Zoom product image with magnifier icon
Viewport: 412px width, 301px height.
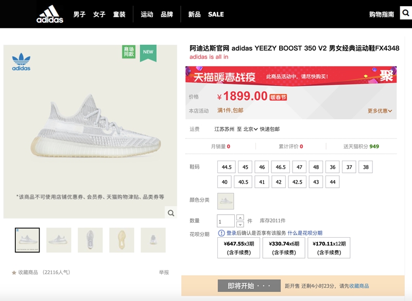coord(171,213)
